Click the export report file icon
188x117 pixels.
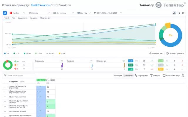pos(179,13)
